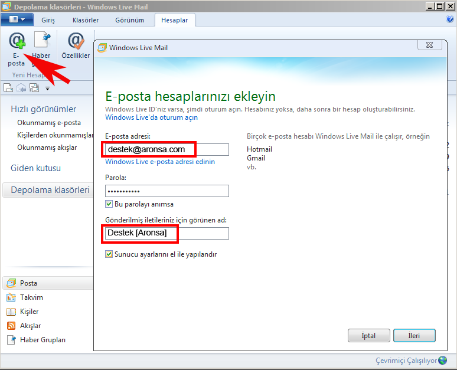Screen dimensions: 457x370
Task: Open Akışlar RSS feeds in sidebar
Action: (30, 326)
